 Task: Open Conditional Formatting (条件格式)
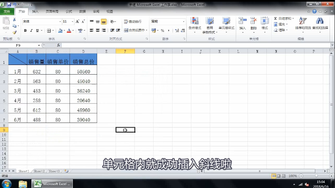coord(195,23)
